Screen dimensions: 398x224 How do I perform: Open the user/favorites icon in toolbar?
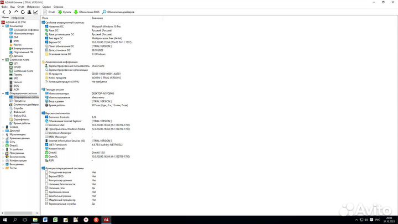pos(29,12)
